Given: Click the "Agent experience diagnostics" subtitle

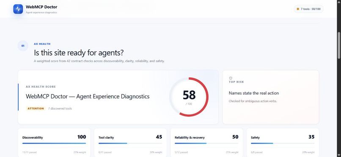Looking at the screenshot, I should click(41, 13).
